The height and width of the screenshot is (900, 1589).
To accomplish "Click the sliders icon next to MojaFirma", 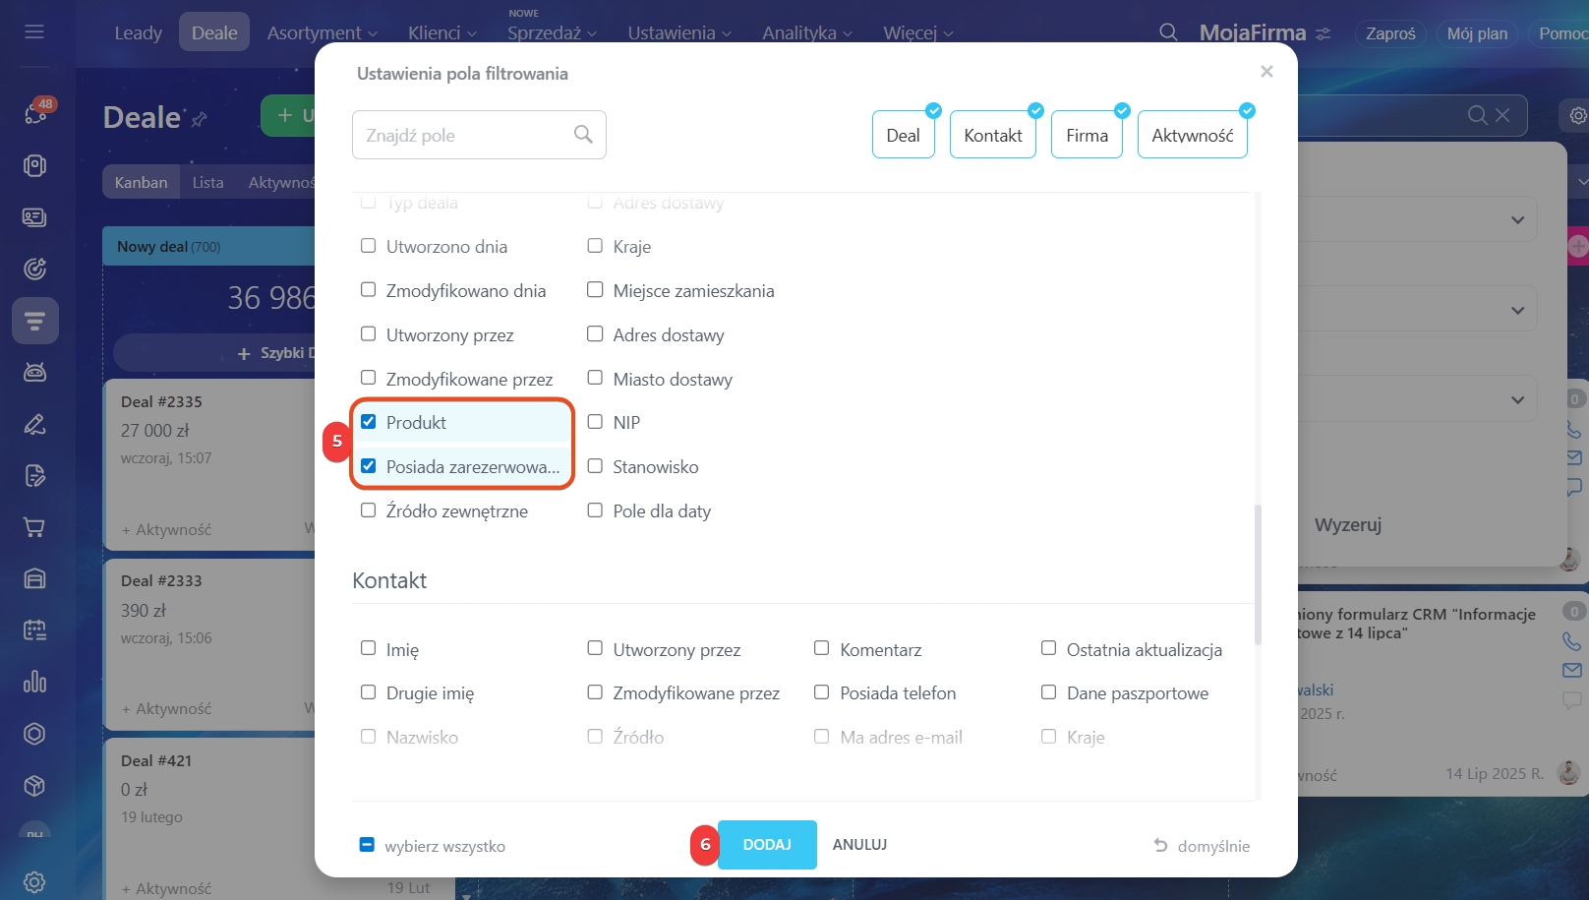I will [x=1324, y=33].
